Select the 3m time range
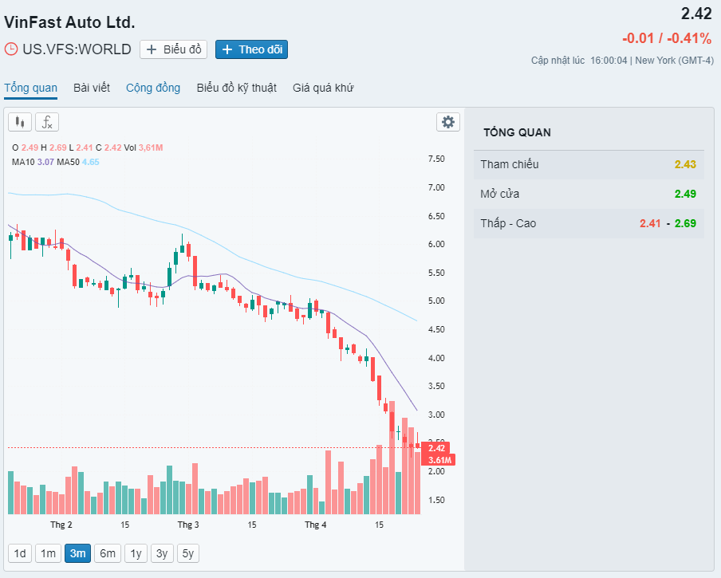 click(x=77, y=553)
